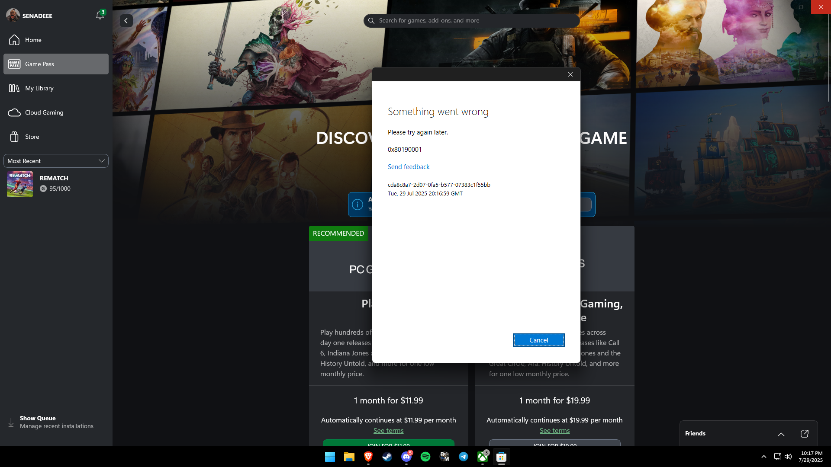
Task: Click the REMATCH 95/1000 gamerscore text
Action: click(x=60, y=189)
